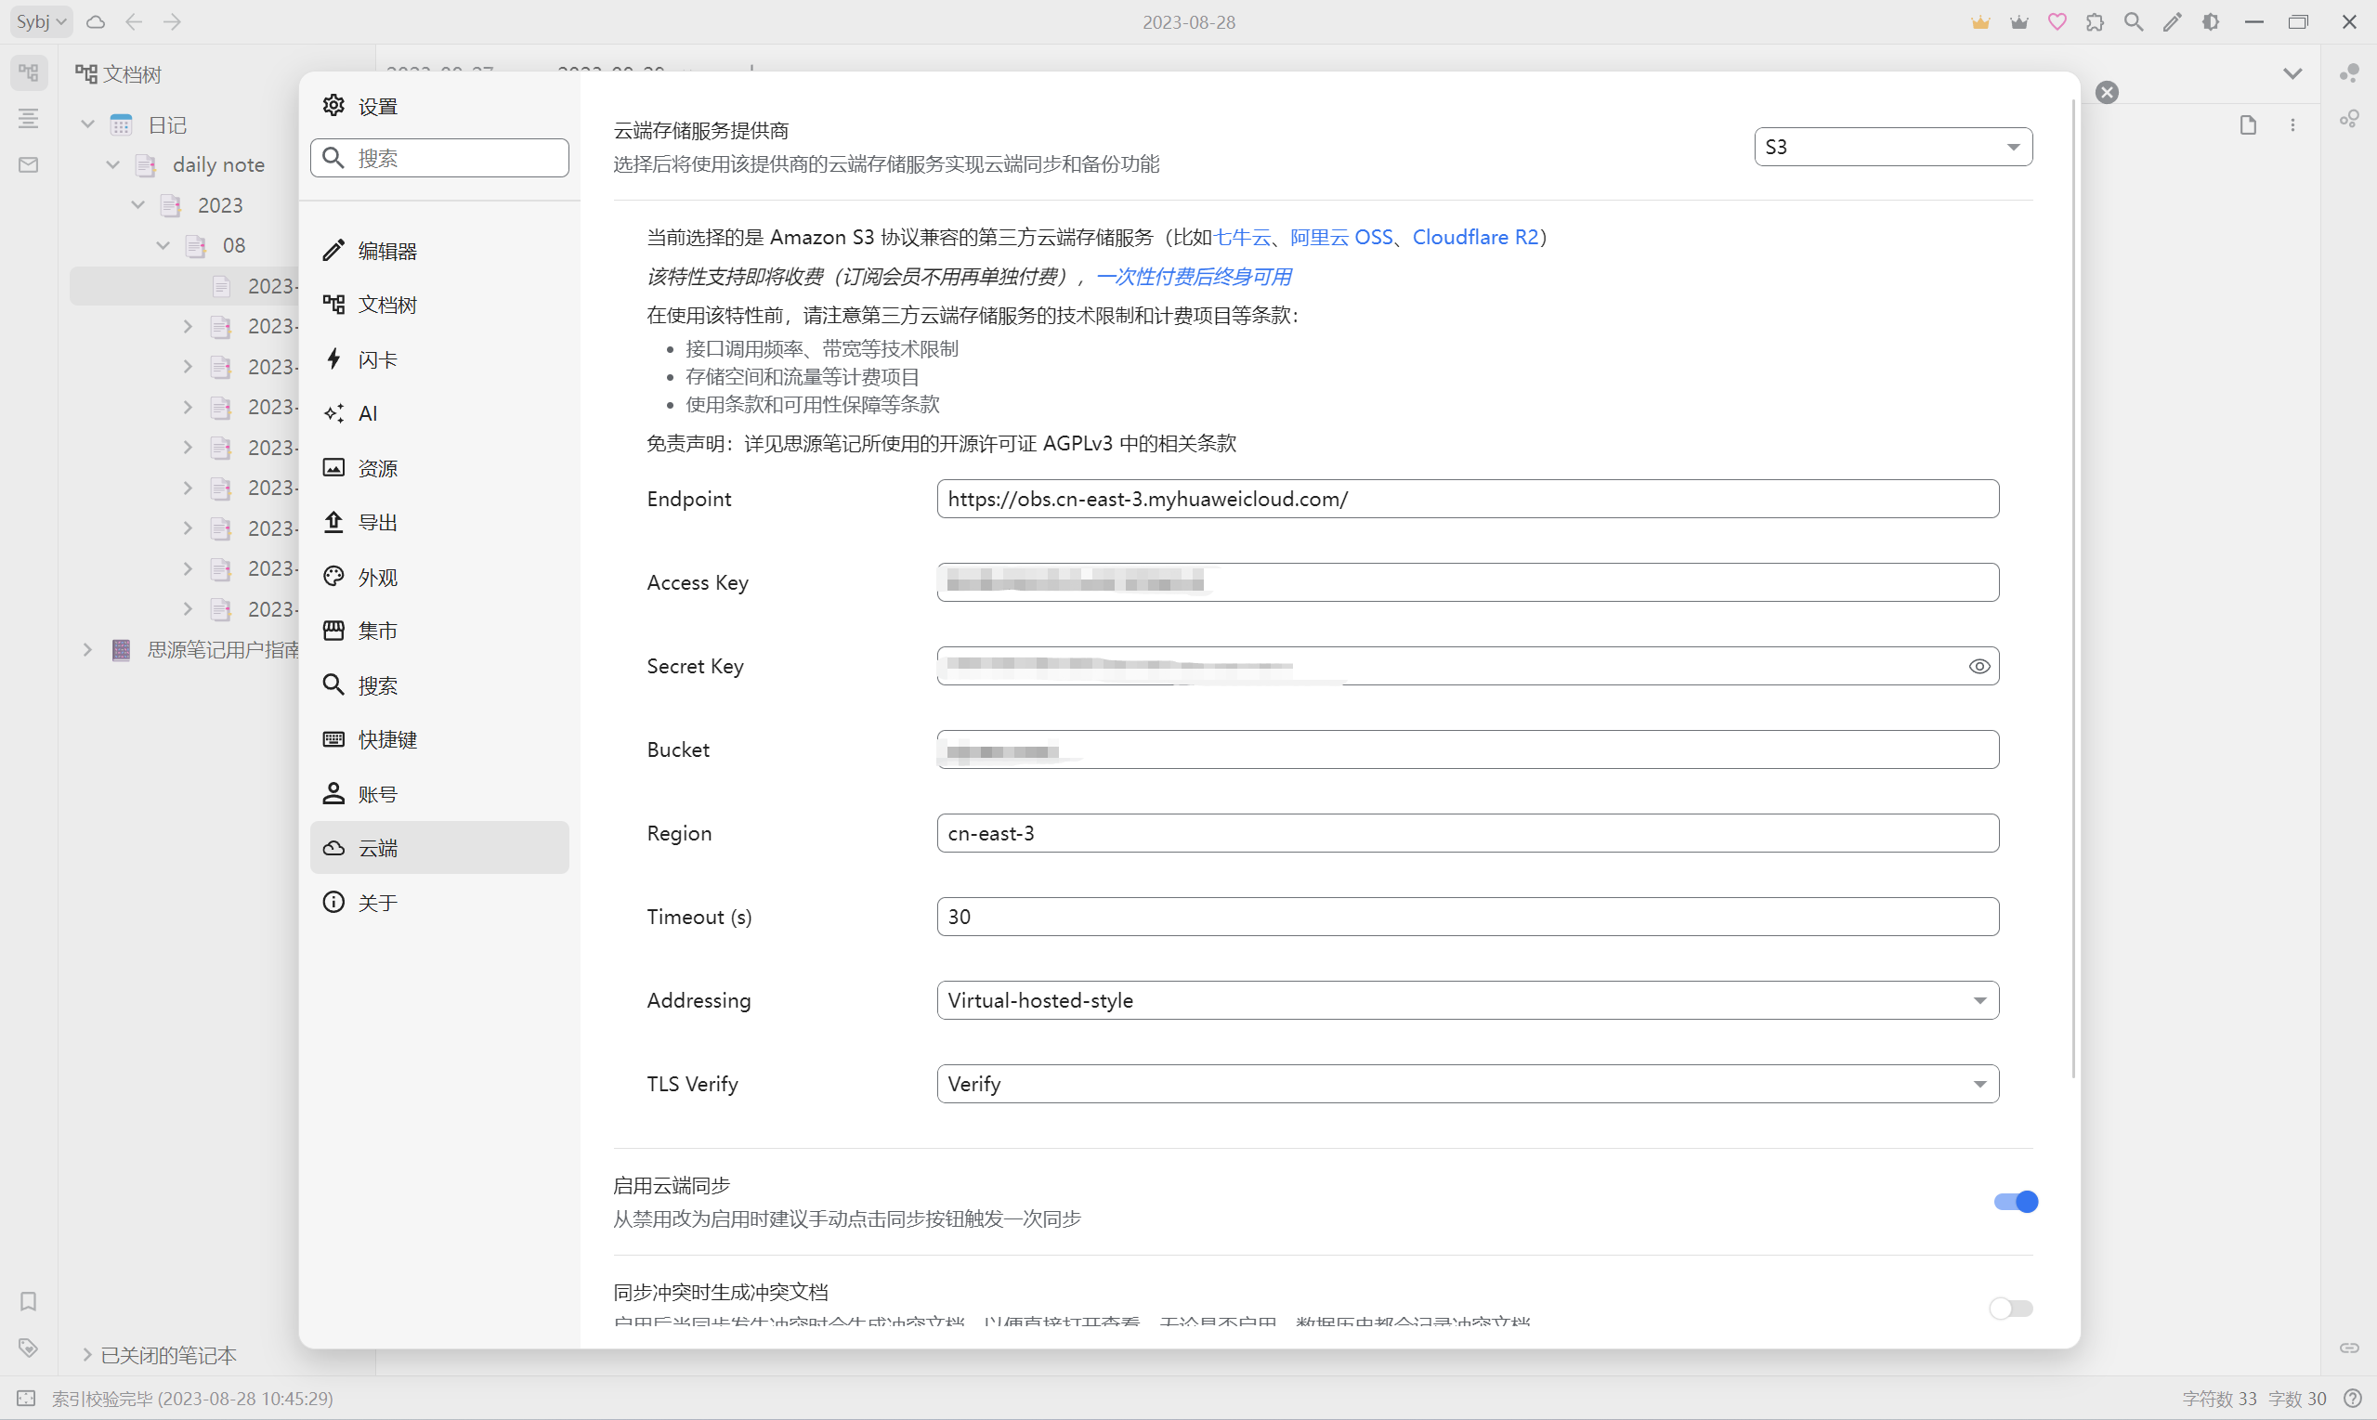Open the graph view icon on right dock
2377x1420 pixels.
click(x=2349, y=73)
